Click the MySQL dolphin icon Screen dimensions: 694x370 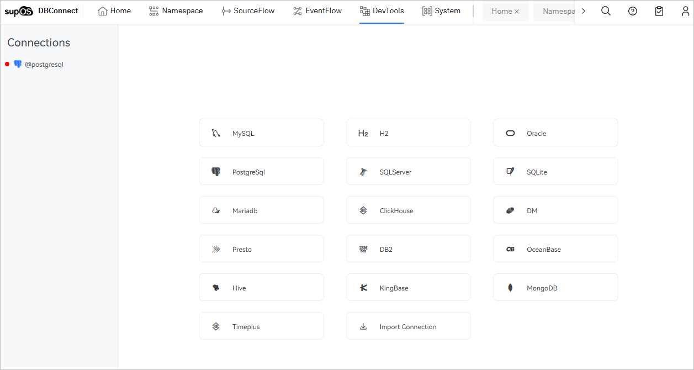pyautogui.click(x=216, y=133)
